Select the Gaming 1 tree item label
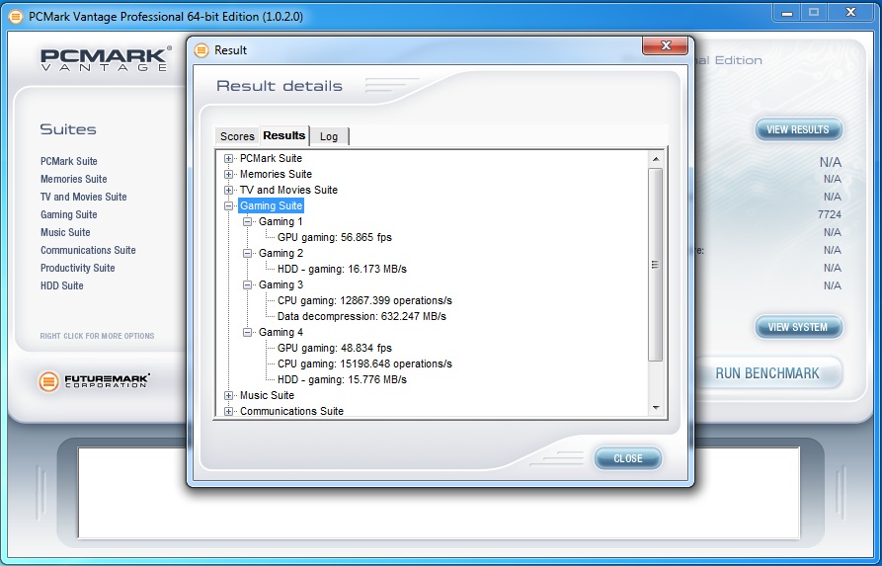This screenshot has width=882, height=566. click(281, 221)
